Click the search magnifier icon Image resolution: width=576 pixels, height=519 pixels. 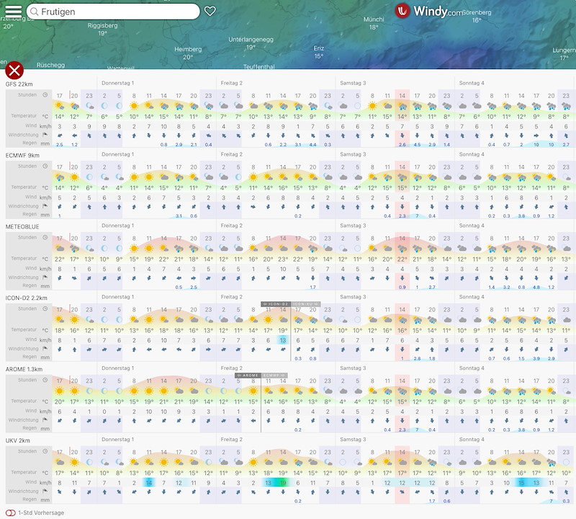(x=34, y=12)
